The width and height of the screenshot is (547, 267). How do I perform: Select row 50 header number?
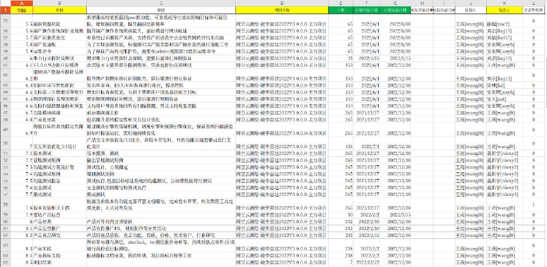coord(5,143)
